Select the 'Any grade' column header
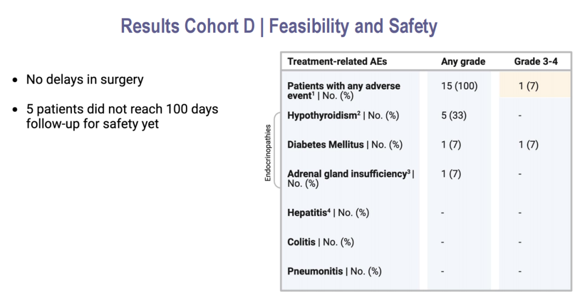580x296 pixels. (463, 61)
